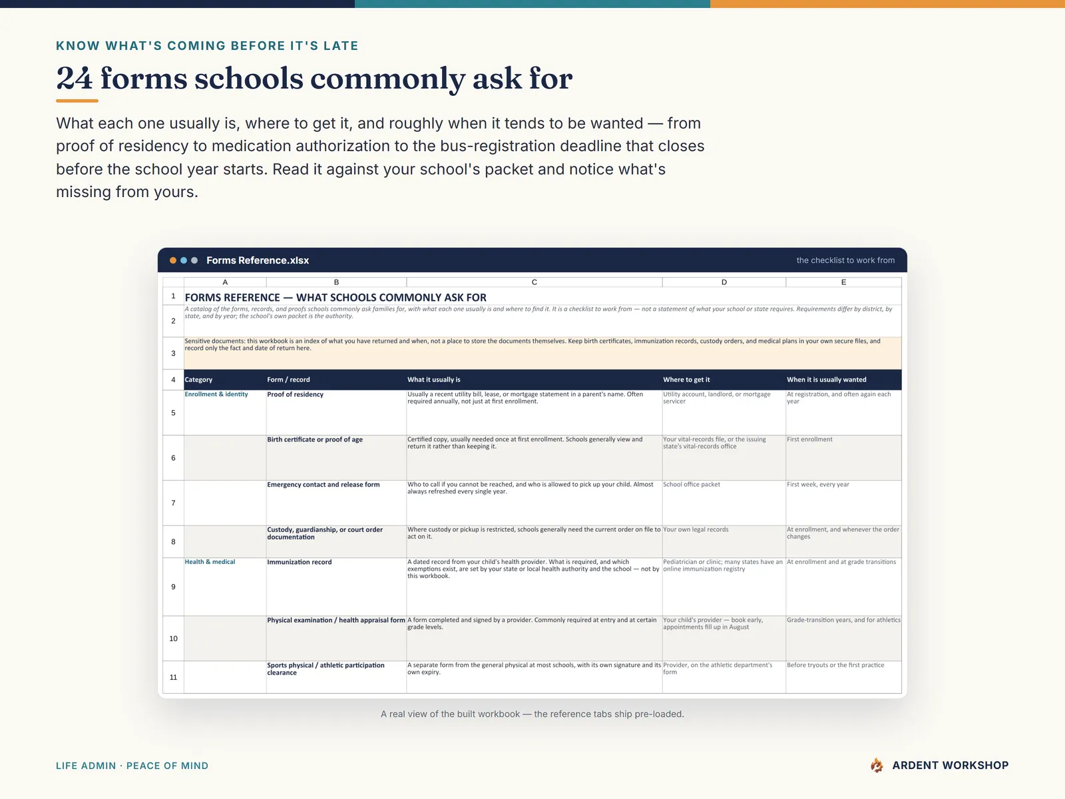The image size is (1065, 799).
Task: Click 'the checklist to work from' label
Action: tap(845, 260)
